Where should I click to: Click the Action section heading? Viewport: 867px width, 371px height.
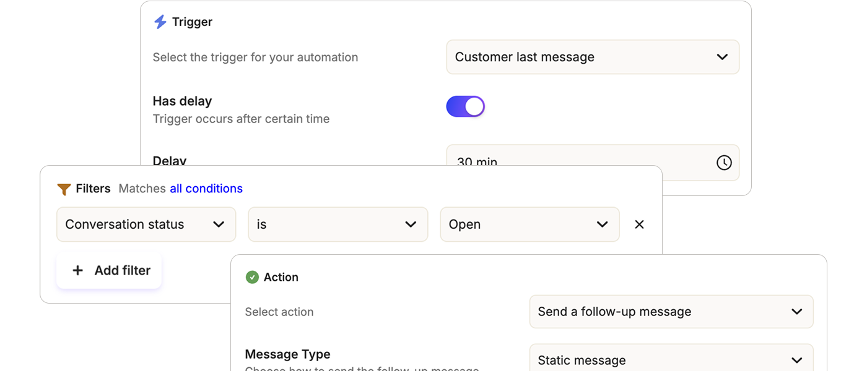pos(281,278)
